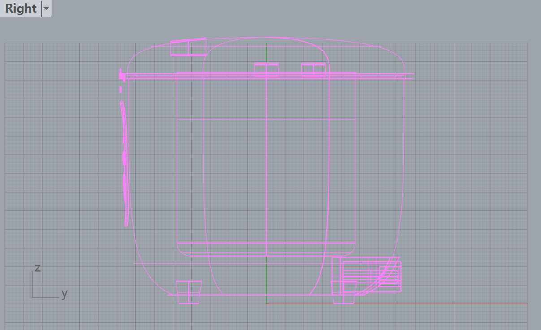This screenshot has width=541, height=330.
Task: Select the left small box on lid rim
Action: coord(266,69)
